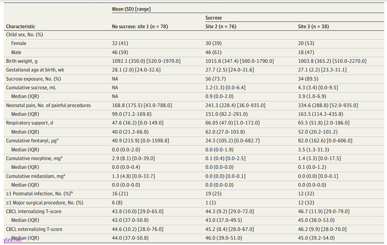Click the Sucrose group header
This screenshot has height=245, width=387.
click(213, 18)
